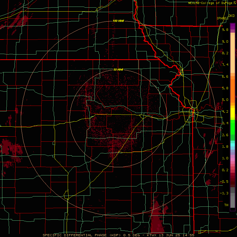
Task: Pick the purple swatch at top of color scale
Action: coord(233,26)
